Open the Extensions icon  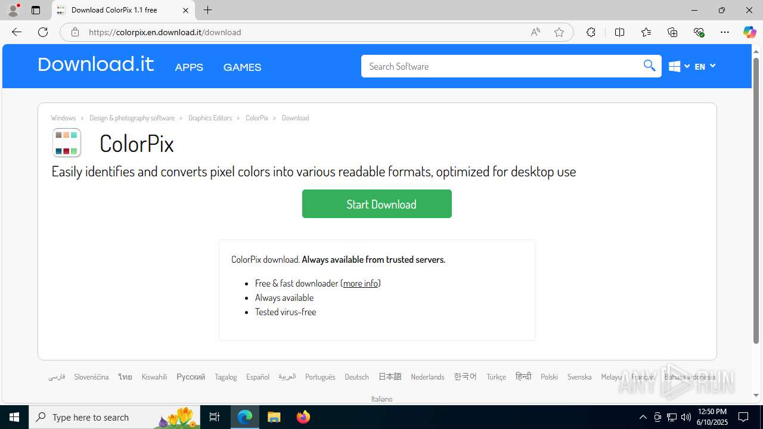point(591,32)
